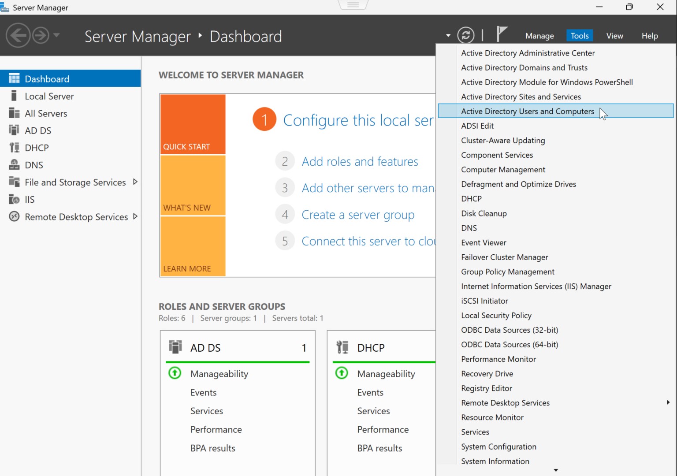Click Create a server group link

point(358,215)
